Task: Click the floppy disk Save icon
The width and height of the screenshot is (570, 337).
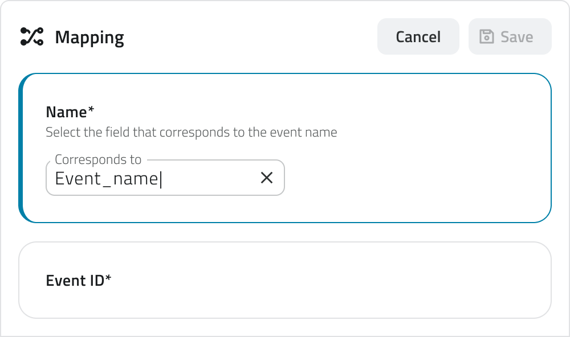Action: [x=487, y=37]
